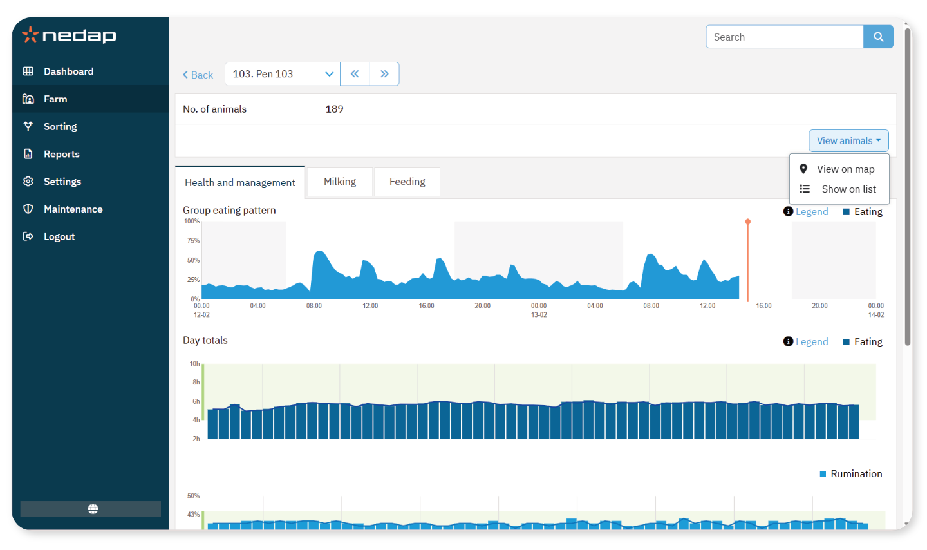Screen dimensions: 927x550
Task: Click the 12-02 date label on chart axis
Action: (201, 315)
